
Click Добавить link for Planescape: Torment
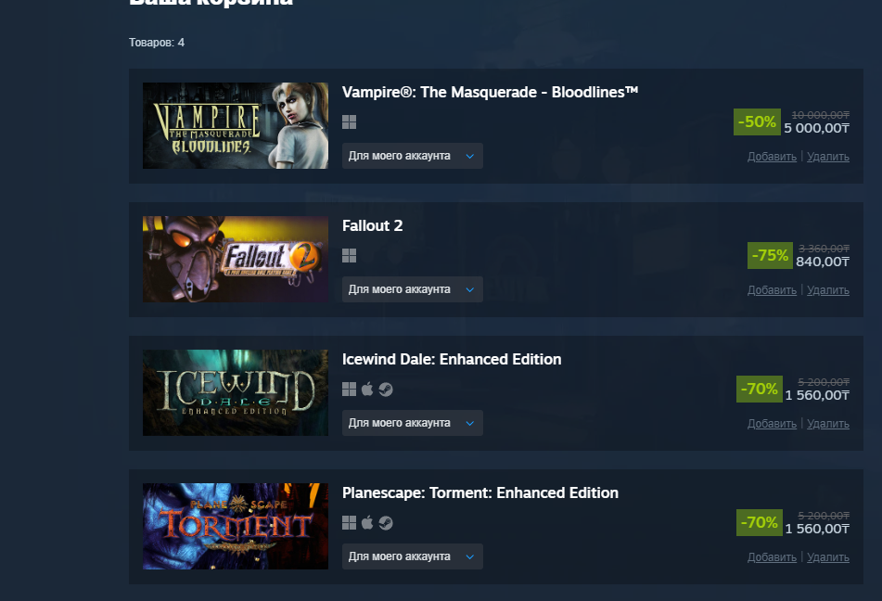coord(772,557)
